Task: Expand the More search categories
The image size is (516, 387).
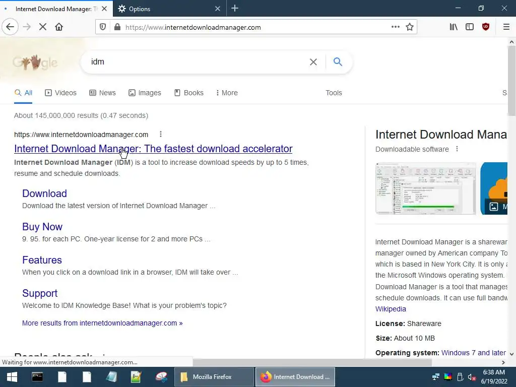Action: click(x=226, y=93)
